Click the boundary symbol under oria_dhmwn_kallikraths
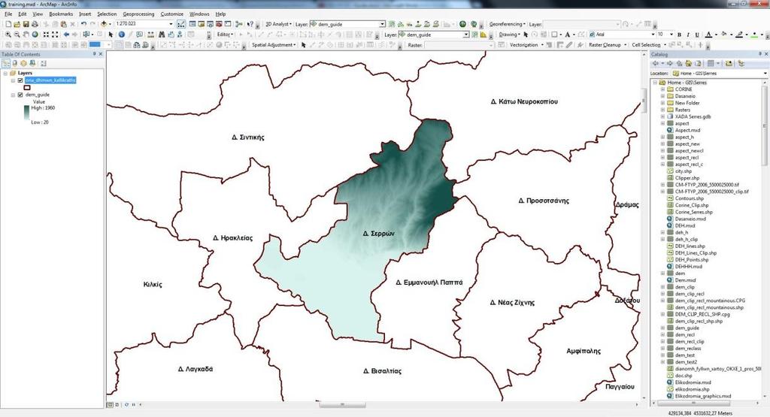The image size is (770, 417). click(27, 87)
